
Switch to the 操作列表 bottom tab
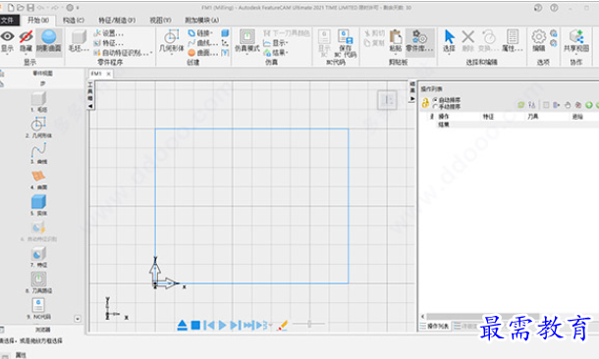(434, 327)
